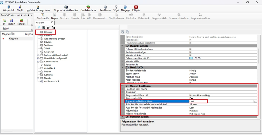Close the Központ tab

52,23
